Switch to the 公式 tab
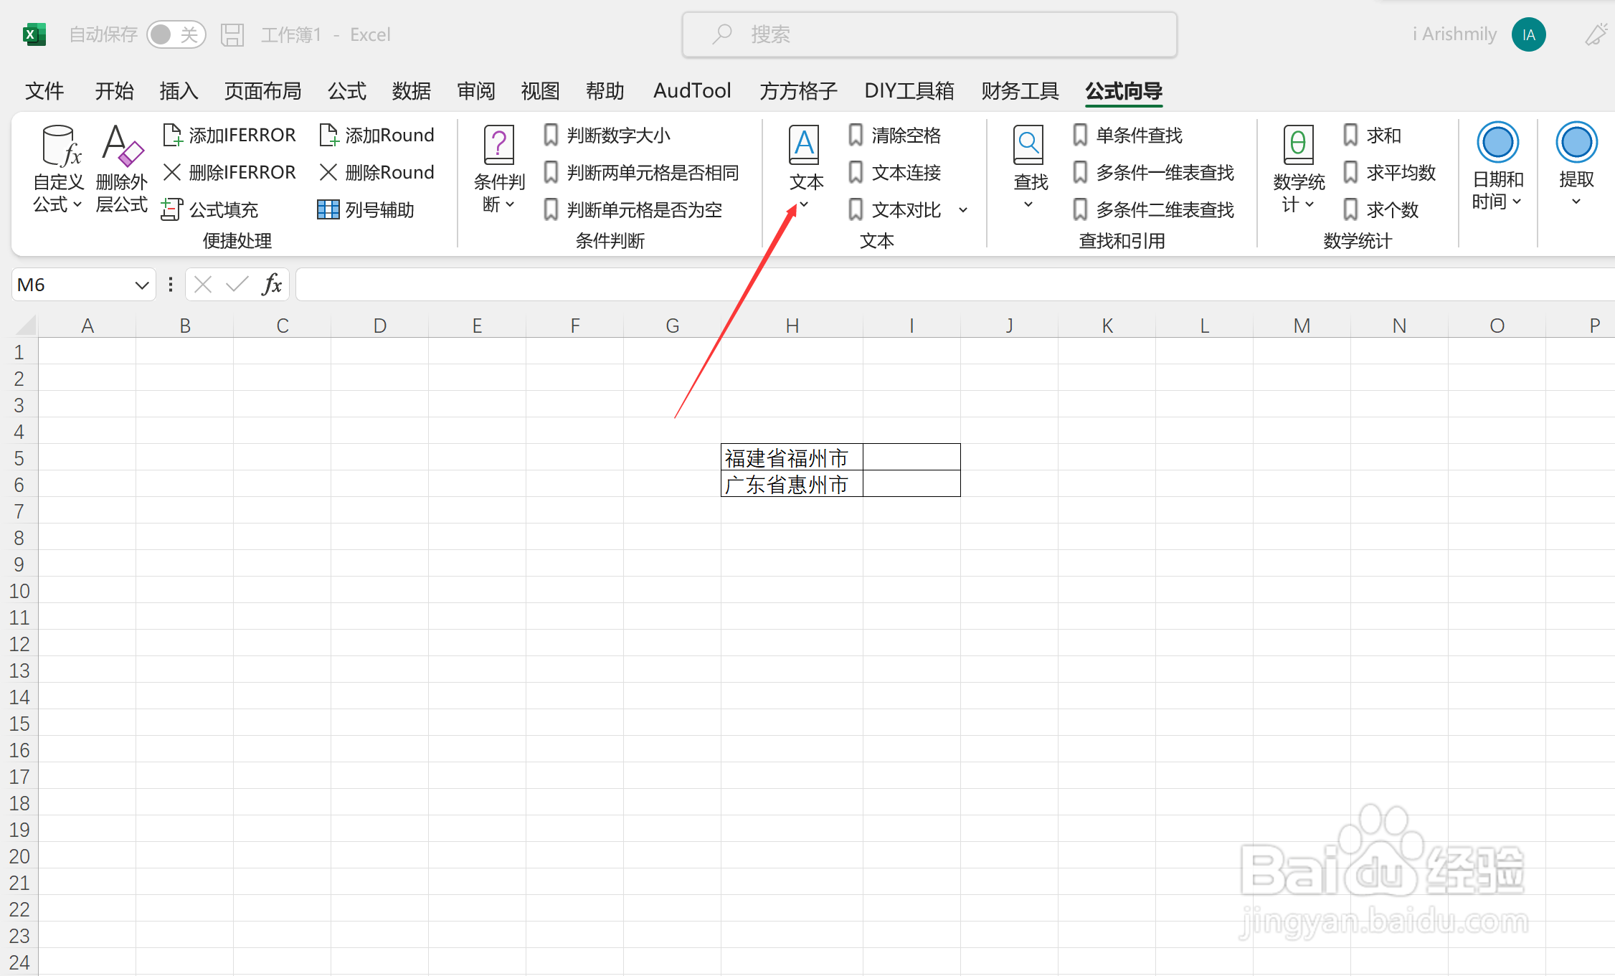1615x976 pixels. pos(347,91)
